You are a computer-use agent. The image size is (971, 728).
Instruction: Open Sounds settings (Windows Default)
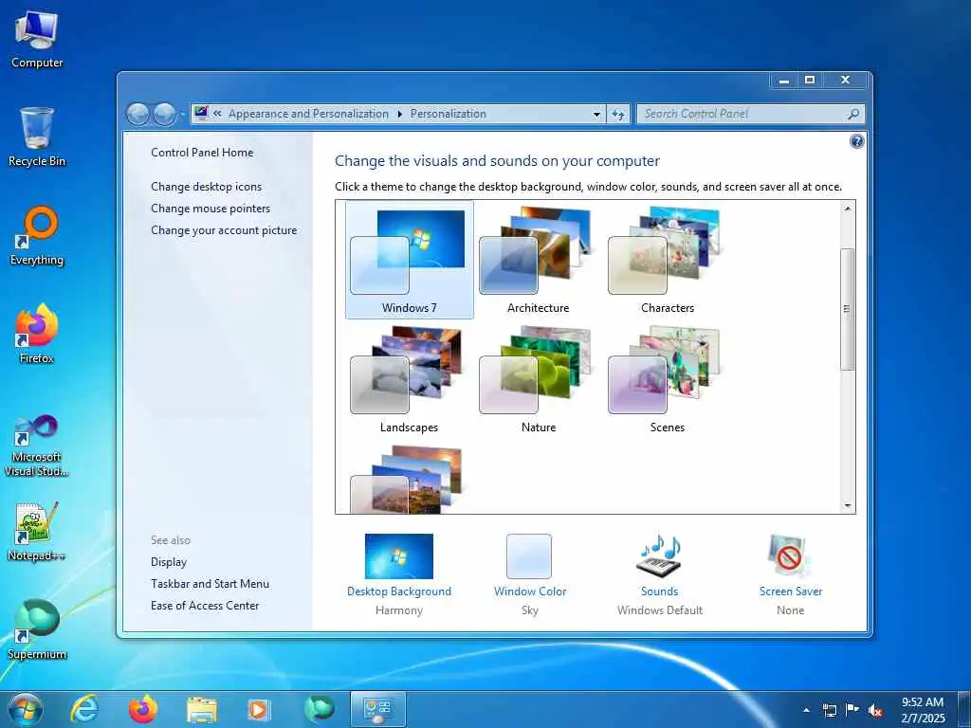[x=660, y=574]
